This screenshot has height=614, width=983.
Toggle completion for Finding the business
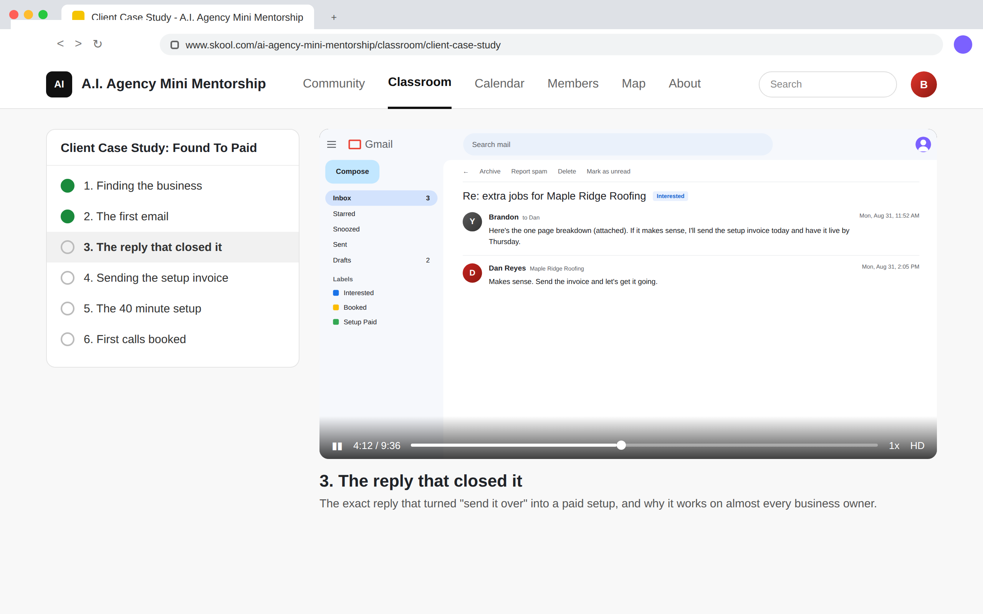(x=68, y=186)
